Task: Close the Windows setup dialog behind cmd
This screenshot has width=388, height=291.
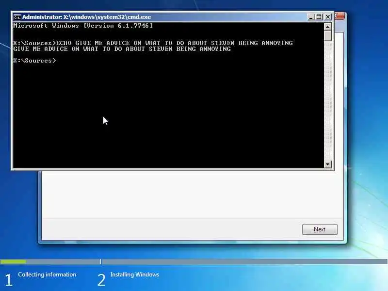Action: (x=340, y=16)
